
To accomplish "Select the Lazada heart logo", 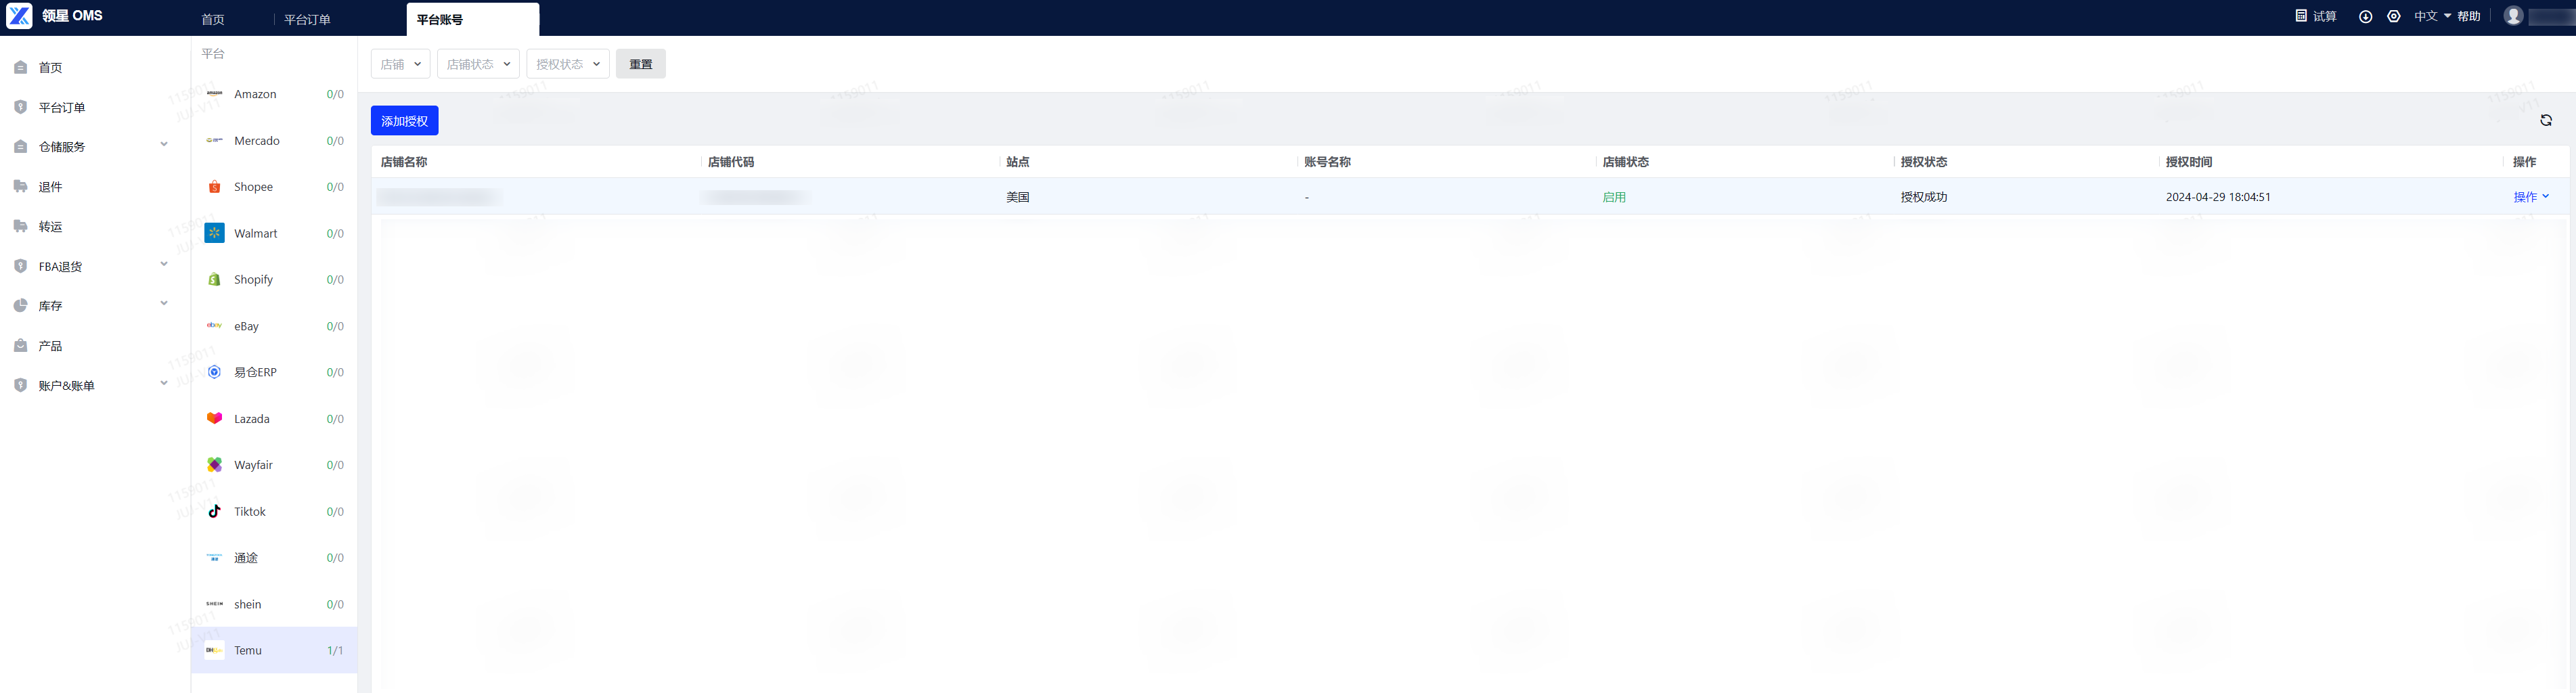I will pyautogui.click(x=214, y=419).
